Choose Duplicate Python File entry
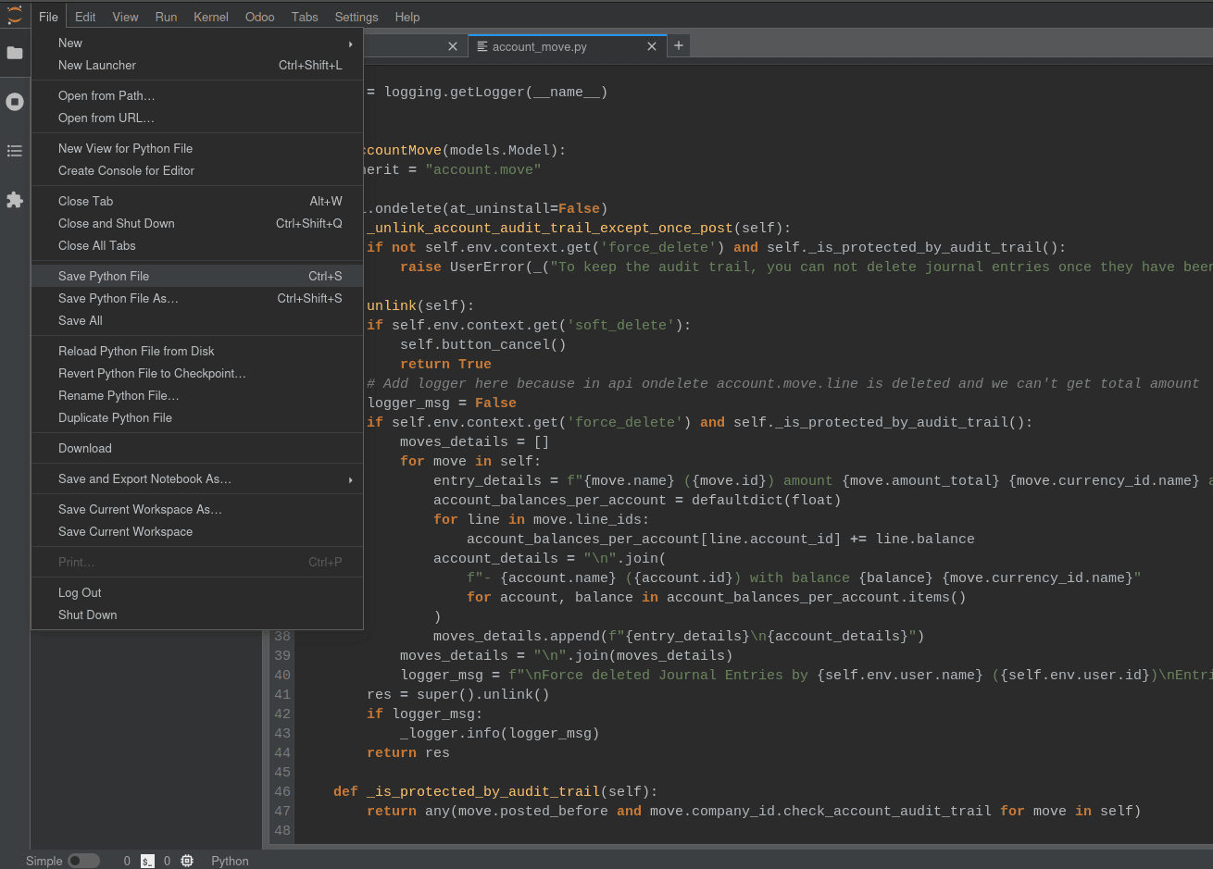 (x=197, y=418)
